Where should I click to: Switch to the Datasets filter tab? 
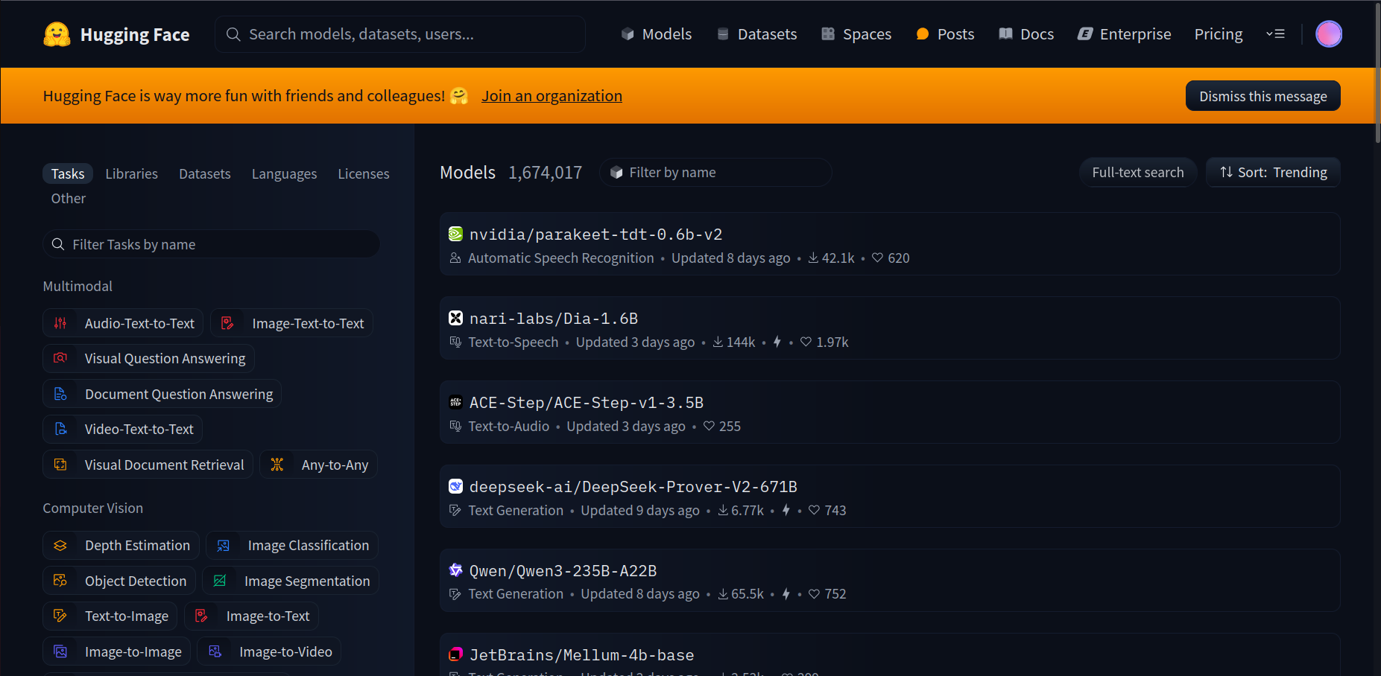pos(205,173)
